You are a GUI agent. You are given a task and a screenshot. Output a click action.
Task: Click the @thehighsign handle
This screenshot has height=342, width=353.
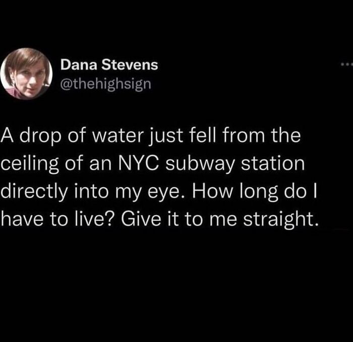tap(106, 84)
